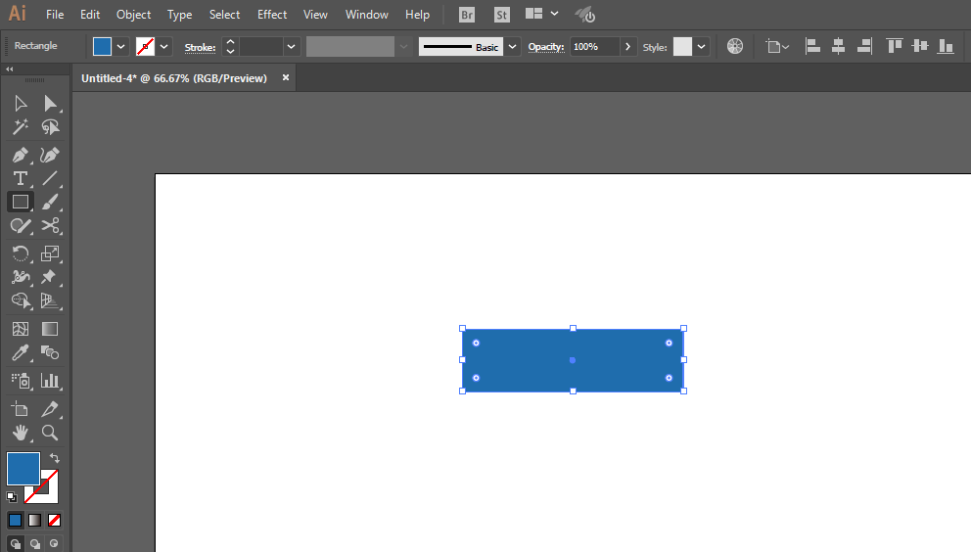Select the Scale tool

click(50, 253)
